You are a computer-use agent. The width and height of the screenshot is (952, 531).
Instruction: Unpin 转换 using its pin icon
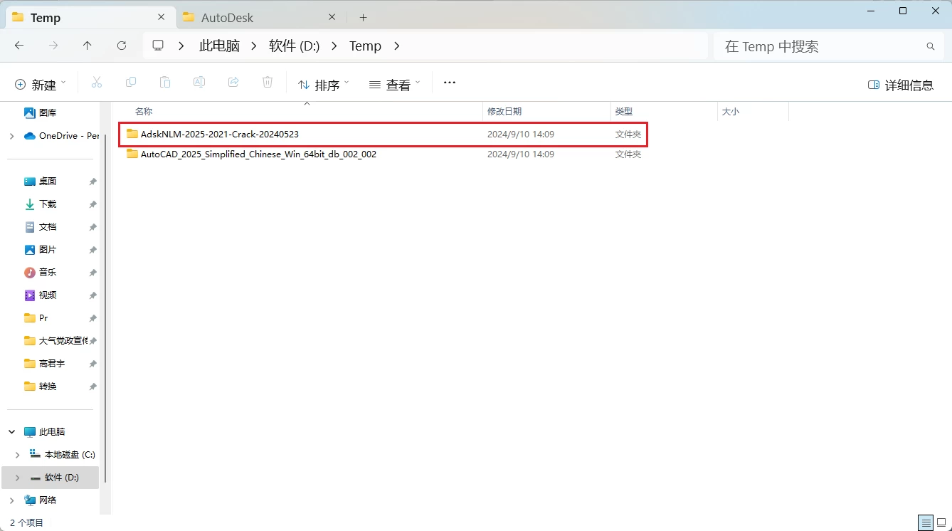pyautogui.click(x=92, y=387)
